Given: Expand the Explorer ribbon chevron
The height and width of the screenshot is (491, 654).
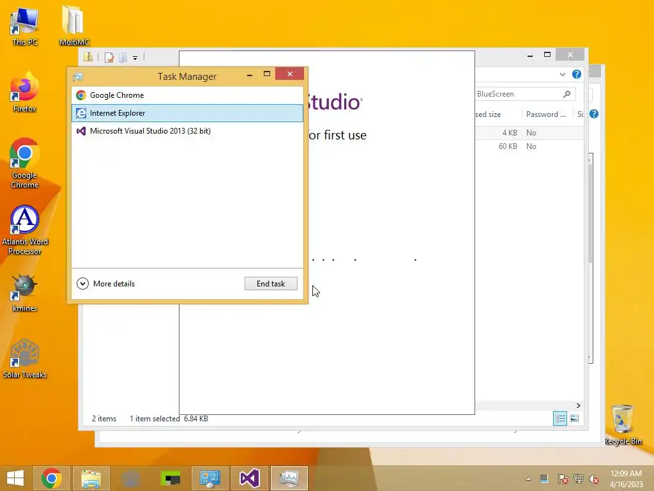Looking at the screenshot, I should coord(562,75).
